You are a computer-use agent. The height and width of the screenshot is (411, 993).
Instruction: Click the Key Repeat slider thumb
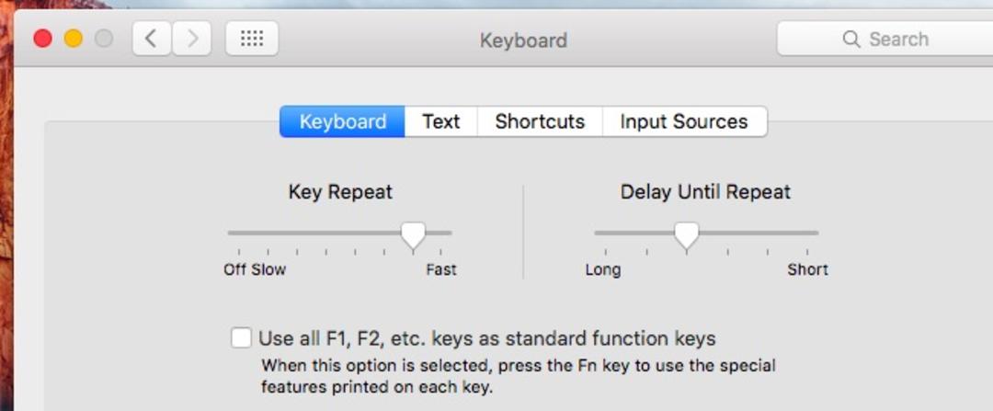click(x=414, y=235)
